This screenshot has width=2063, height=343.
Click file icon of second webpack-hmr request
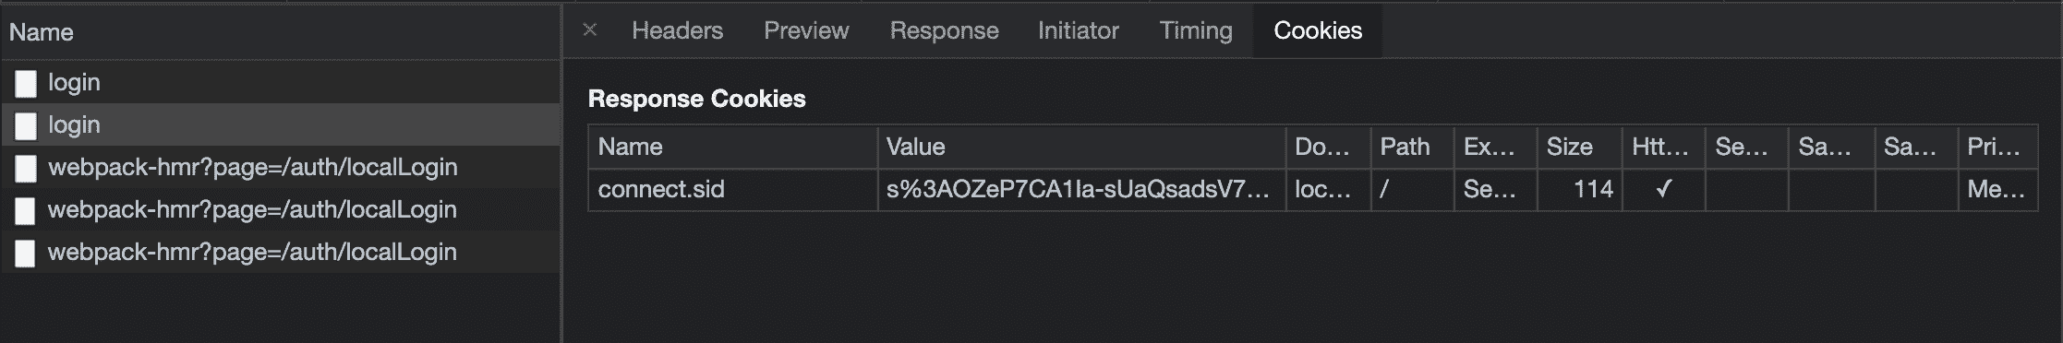tap(26, 210)
